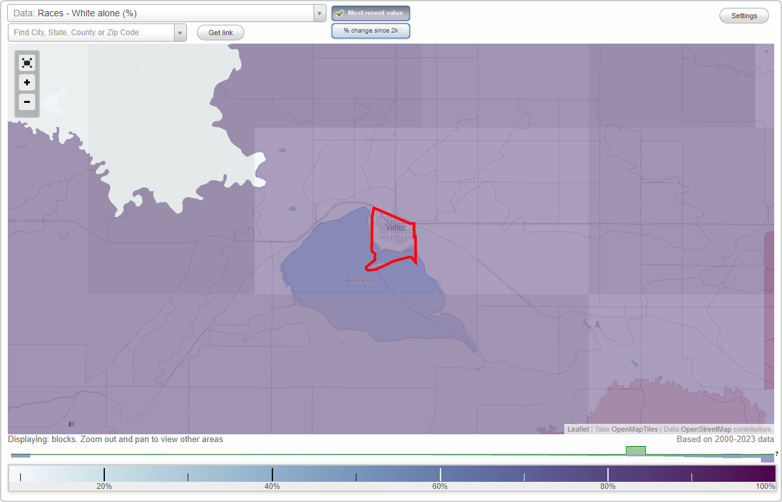Image resolution: width=782 pixels, height=502 pixels.
Task: Toggle the highlighted green histogram range box
Action: click(636, 450)
